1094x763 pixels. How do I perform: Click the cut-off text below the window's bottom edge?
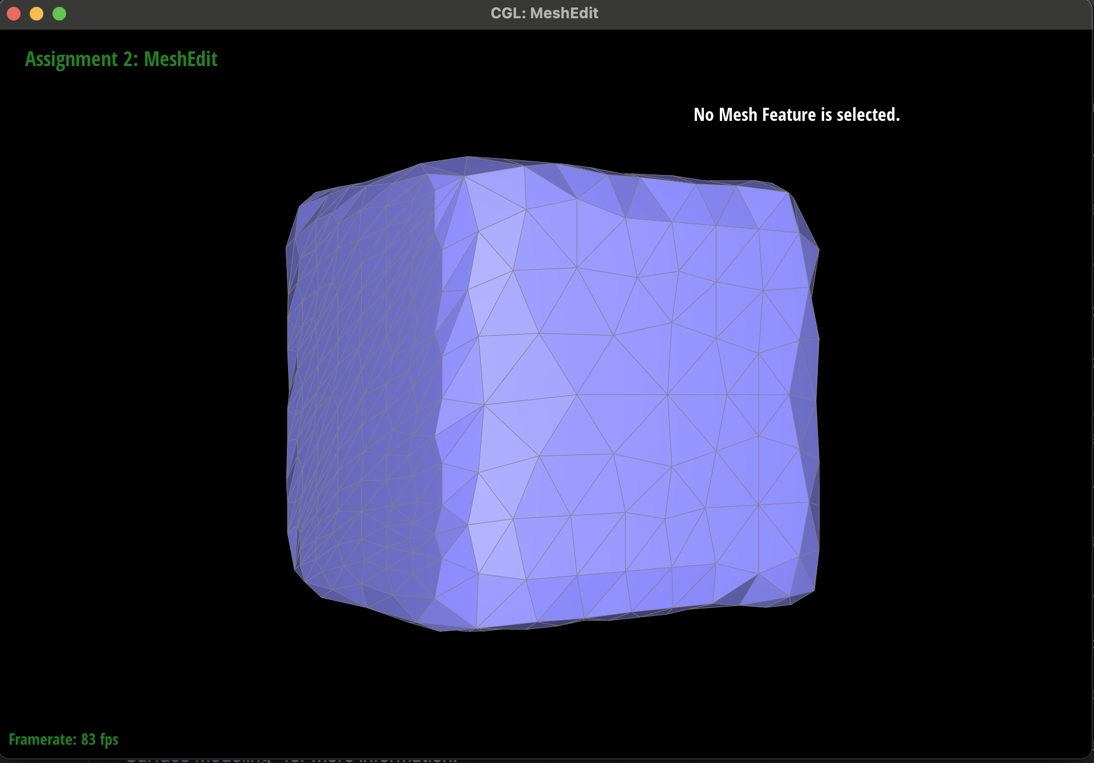tap(291, 759)
